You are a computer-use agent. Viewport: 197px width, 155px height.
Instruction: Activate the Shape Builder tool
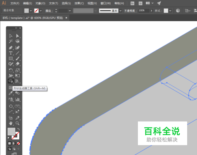[11, 81]
